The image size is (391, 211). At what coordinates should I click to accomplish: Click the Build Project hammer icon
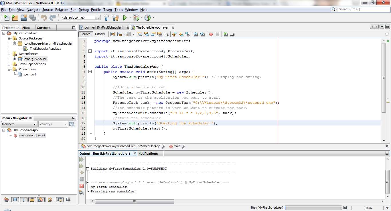click(106, 18)
